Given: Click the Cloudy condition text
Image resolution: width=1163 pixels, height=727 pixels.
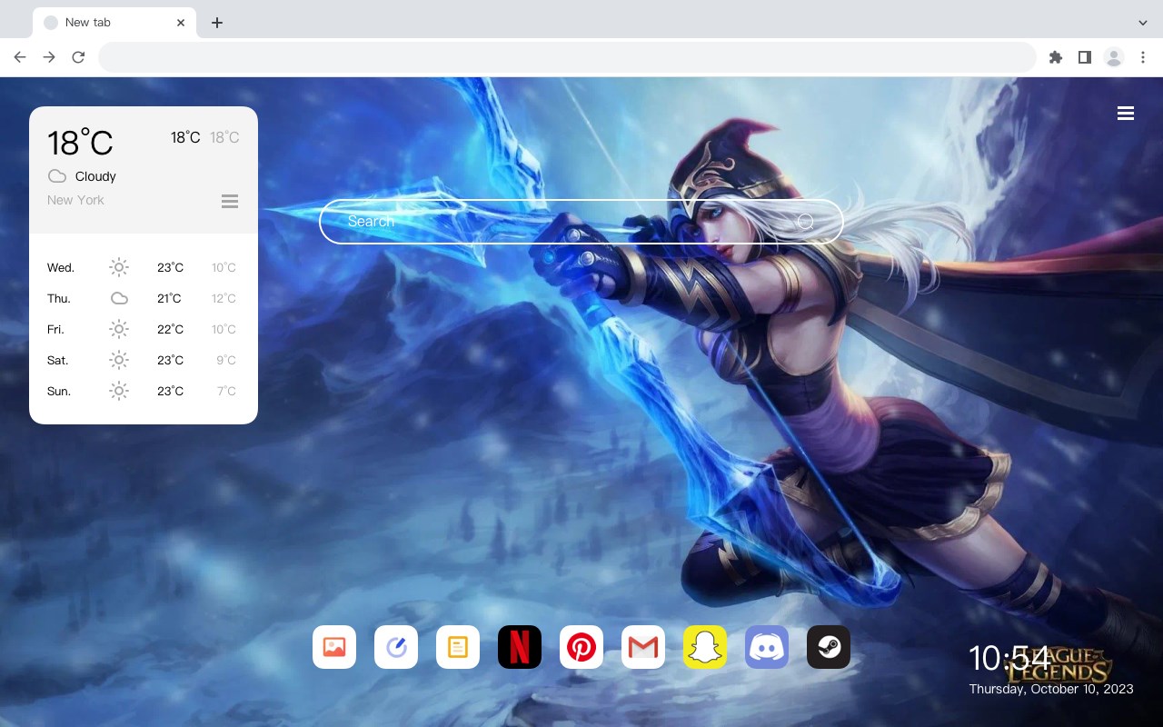Looking at the screenshot, I should tap(95, 176).
